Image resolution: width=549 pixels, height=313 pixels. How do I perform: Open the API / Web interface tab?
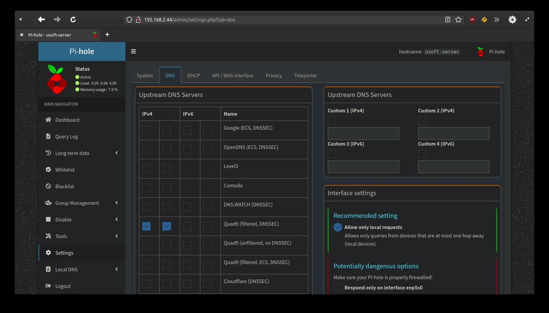[233, 76]
